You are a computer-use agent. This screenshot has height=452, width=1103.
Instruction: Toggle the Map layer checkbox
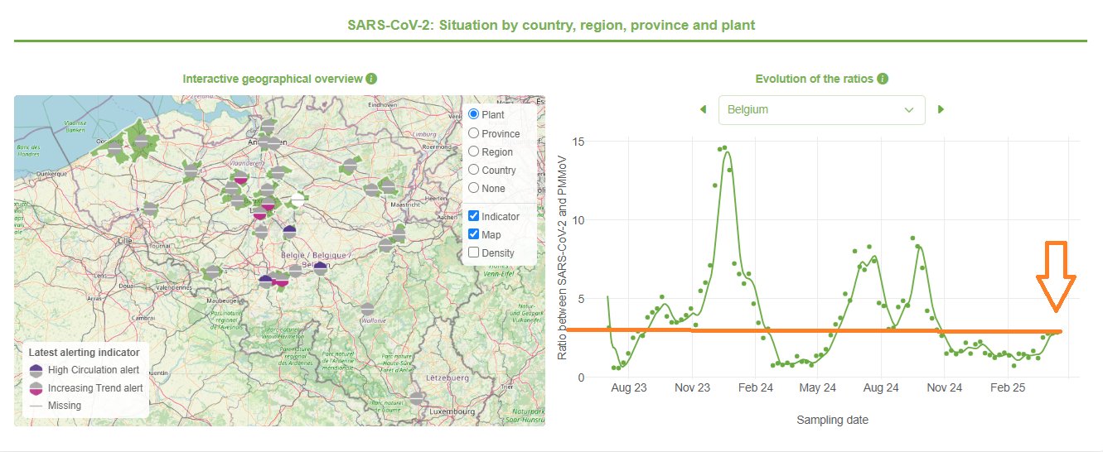pyautogui.click(x=474, y=234)
